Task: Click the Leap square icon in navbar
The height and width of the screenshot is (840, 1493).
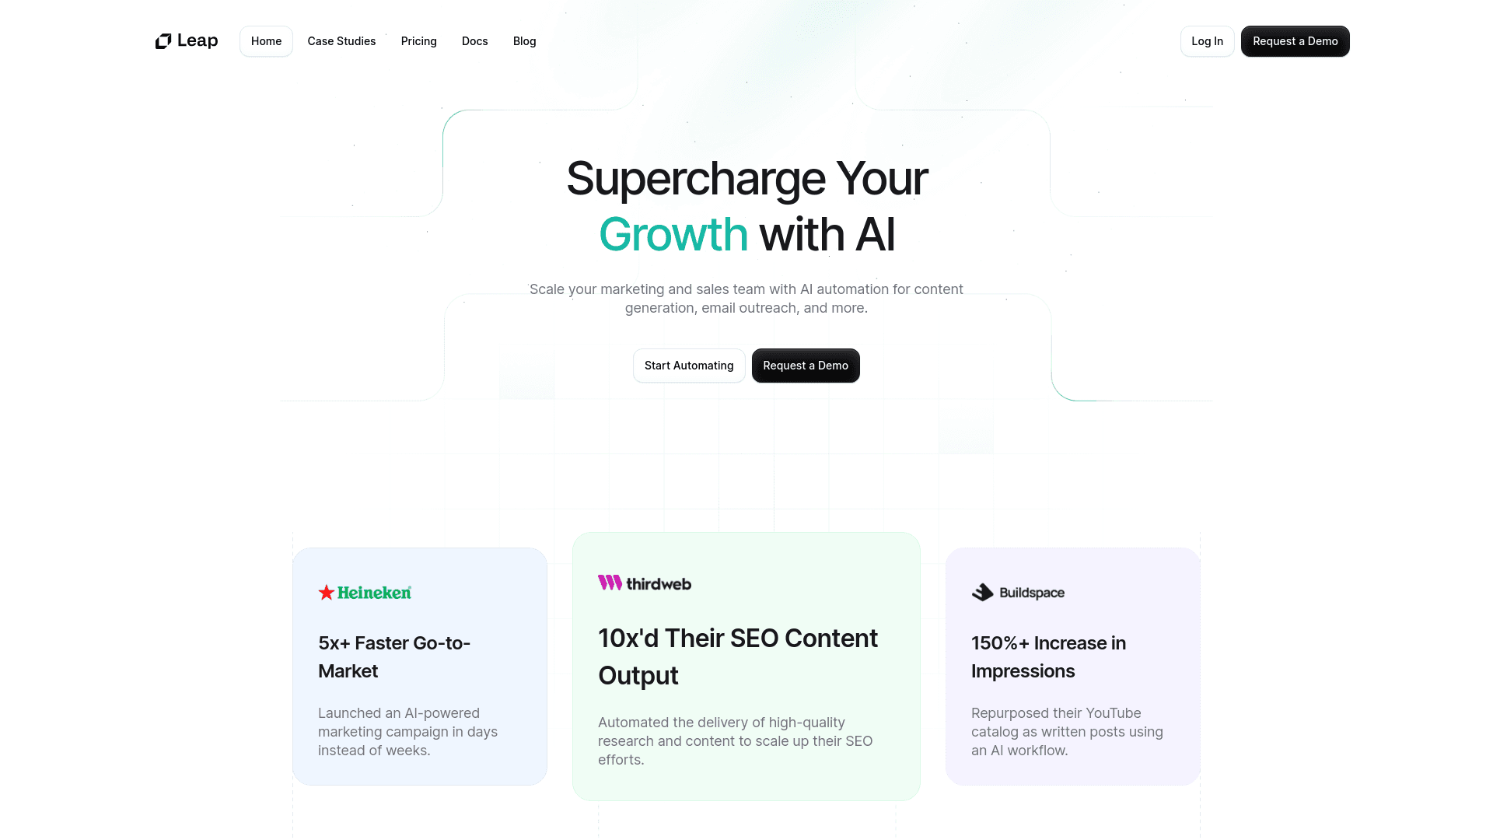Action: coord(162,41)
